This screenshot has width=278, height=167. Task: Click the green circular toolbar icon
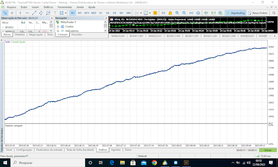click(x=220, y=13)
